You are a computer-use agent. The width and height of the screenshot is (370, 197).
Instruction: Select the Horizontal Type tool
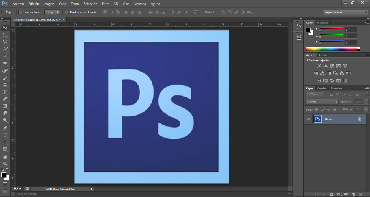click(5, 135)
